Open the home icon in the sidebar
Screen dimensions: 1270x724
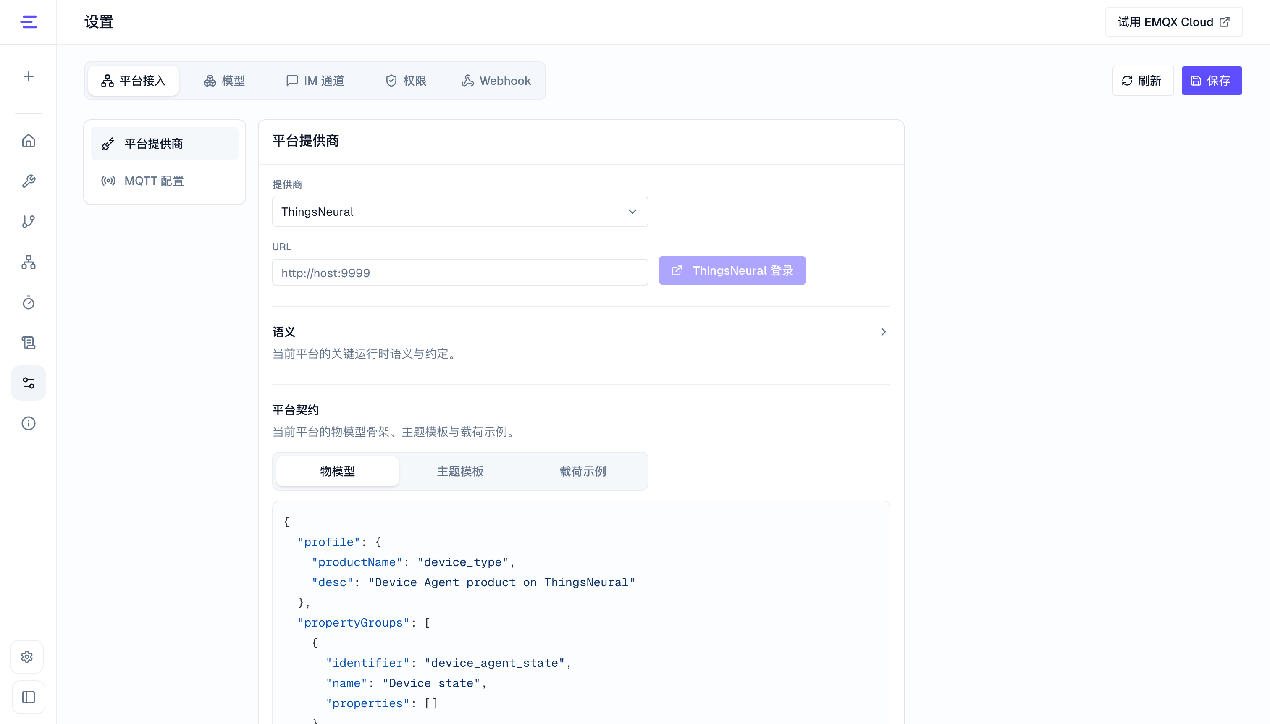[x=28, y=141]
